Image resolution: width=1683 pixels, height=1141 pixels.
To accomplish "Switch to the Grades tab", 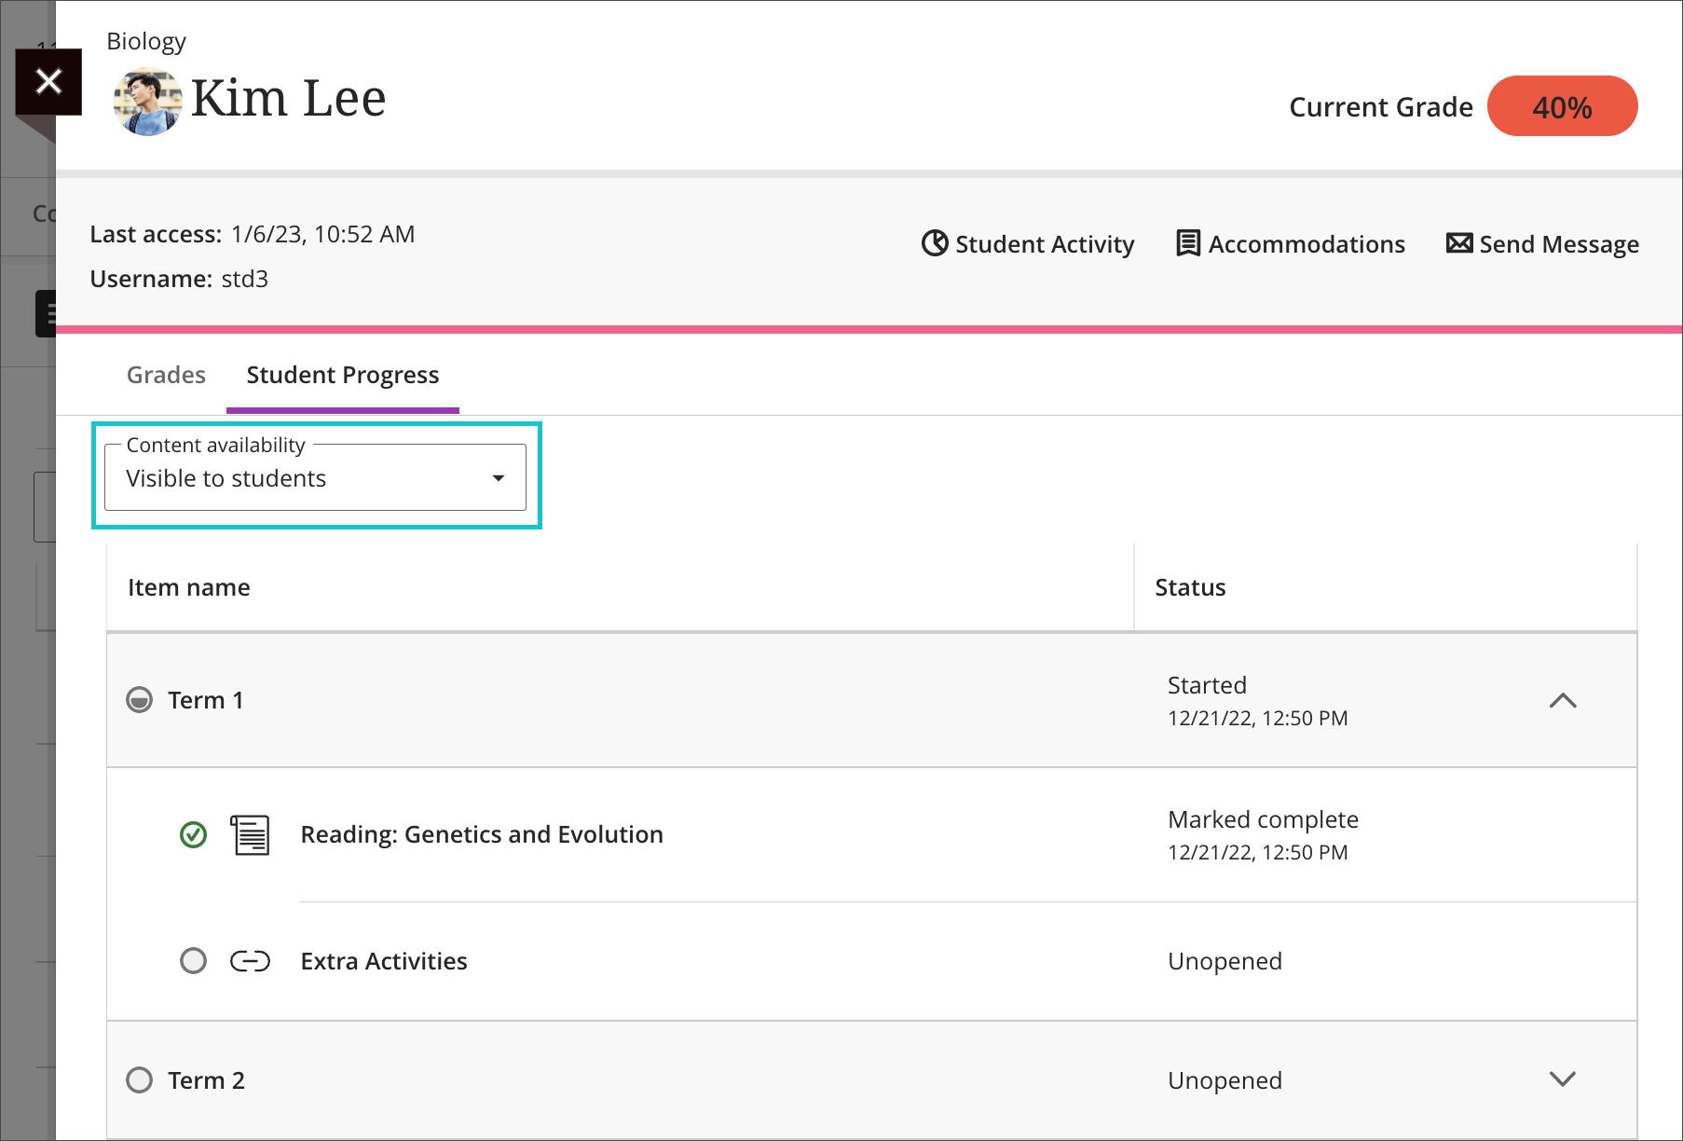I will pos(166,375).
